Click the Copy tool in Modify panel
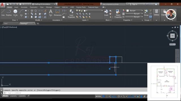Image resolution: width=181 pixels, height=101 pixels. tap(32, 14)
